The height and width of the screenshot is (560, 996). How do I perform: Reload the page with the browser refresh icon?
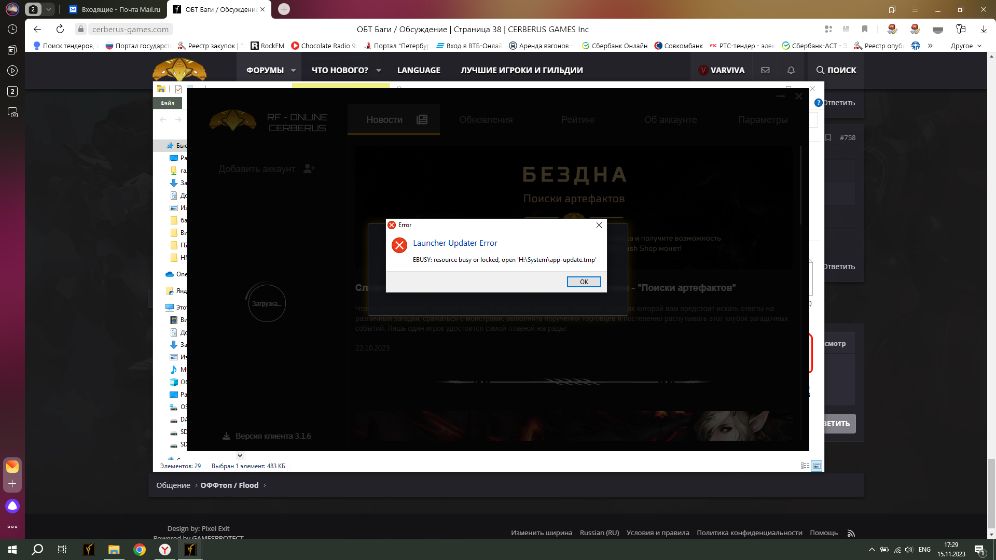60,29
